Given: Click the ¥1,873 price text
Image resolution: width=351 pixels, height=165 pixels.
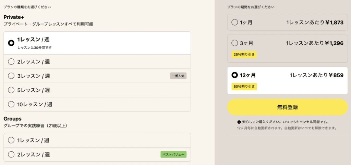Looking at the screenshot, I should pos(335,22).
